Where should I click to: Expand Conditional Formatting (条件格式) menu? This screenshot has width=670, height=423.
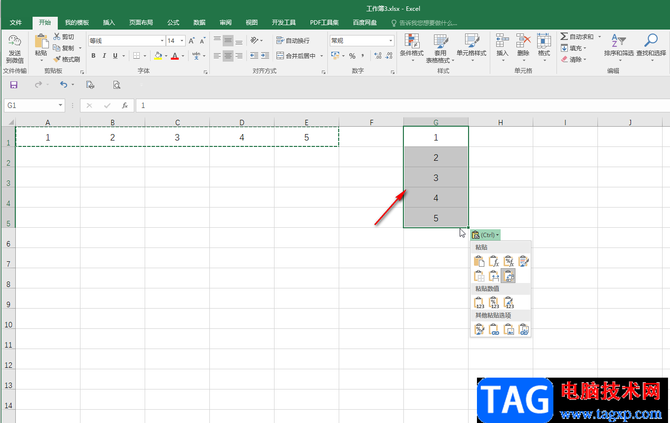(x=411, y=49)
